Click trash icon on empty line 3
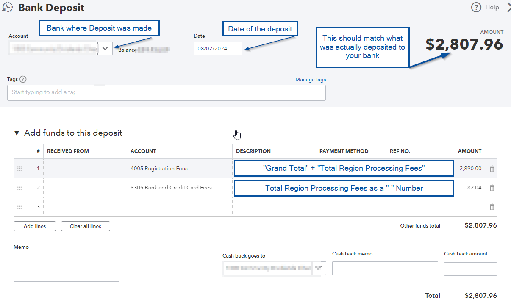This screenshot has height=308, width=511. pyautogui.click(x=492, y=207)
